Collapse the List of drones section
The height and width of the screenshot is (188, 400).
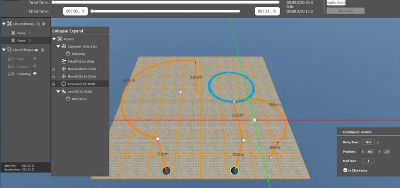click(4, 24)
